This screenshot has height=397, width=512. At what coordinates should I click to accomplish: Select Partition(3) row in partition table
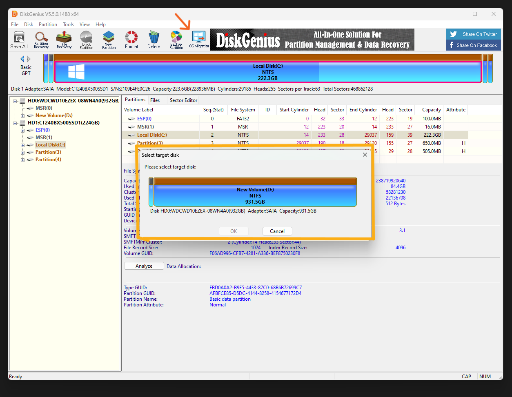[295, 143]
